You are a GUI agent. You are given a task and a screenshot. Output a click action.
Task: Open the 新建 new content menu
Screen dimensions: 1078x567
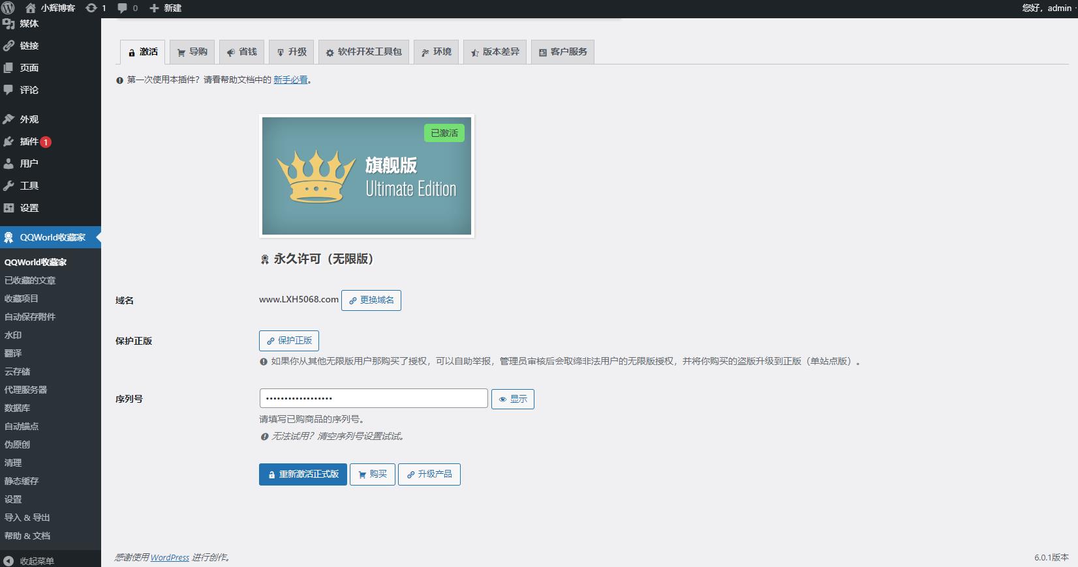(166, 8)
